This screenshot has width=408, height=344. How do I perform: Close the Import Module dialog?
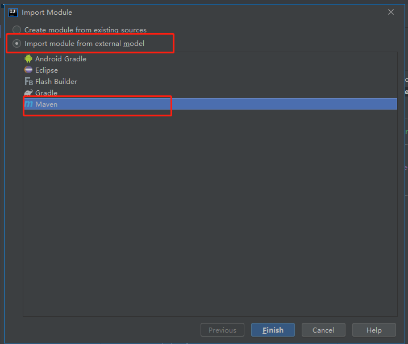point(391,12)
